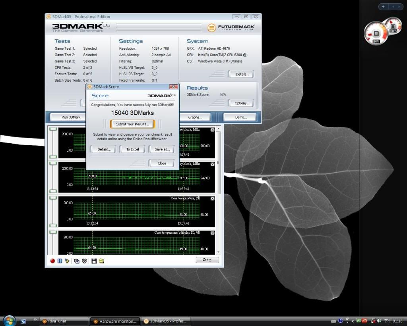
Task: Click the Filtering value Optimal
Action: 157,61
